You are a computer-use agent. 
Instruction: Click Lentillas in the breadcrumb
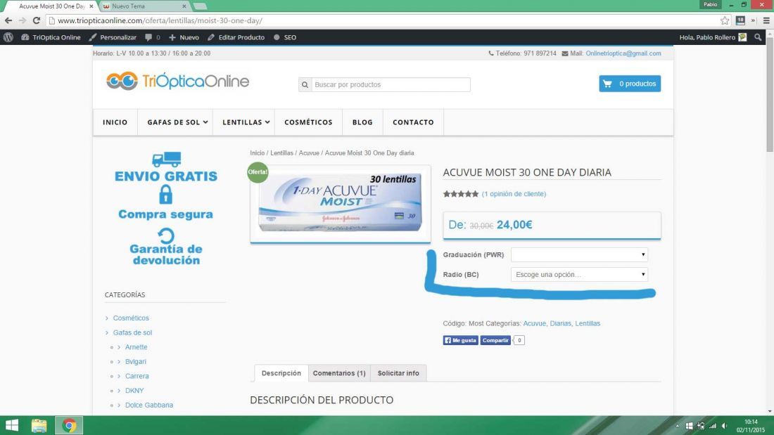point(281,153)
